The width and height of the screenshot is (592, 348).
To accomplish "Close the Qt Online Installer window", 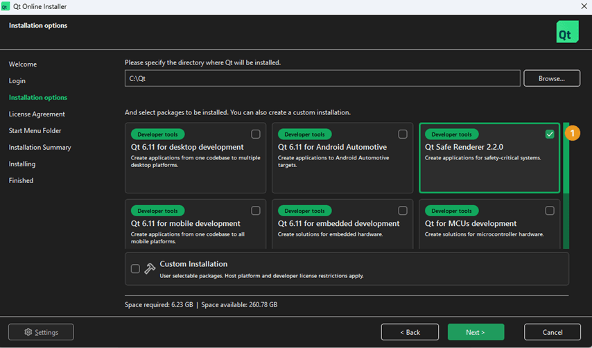I will point(584,6).
